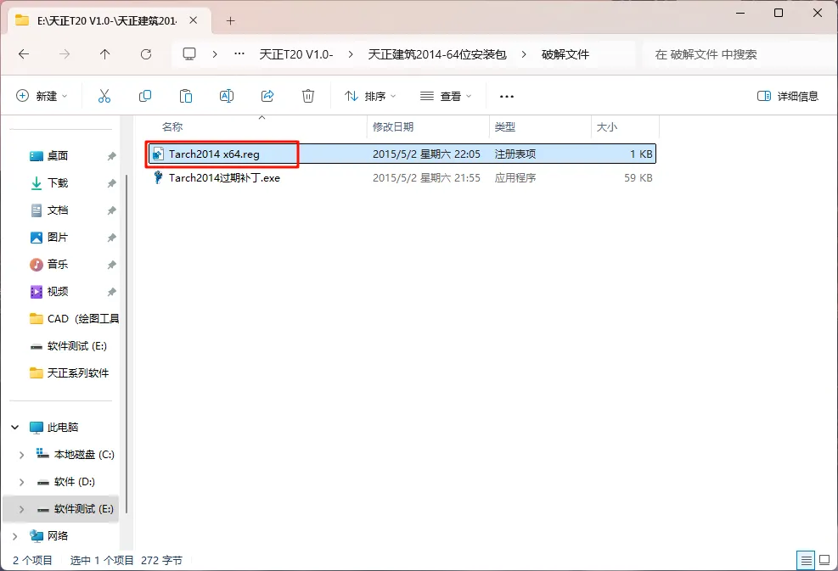
Task: Open 天正系列软件 folder in sidebar
Action: point(70,372)
